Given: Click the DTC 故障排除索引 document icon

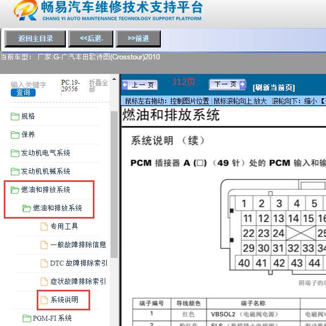Looking at the screenshot, I should (x=44, y=263).
